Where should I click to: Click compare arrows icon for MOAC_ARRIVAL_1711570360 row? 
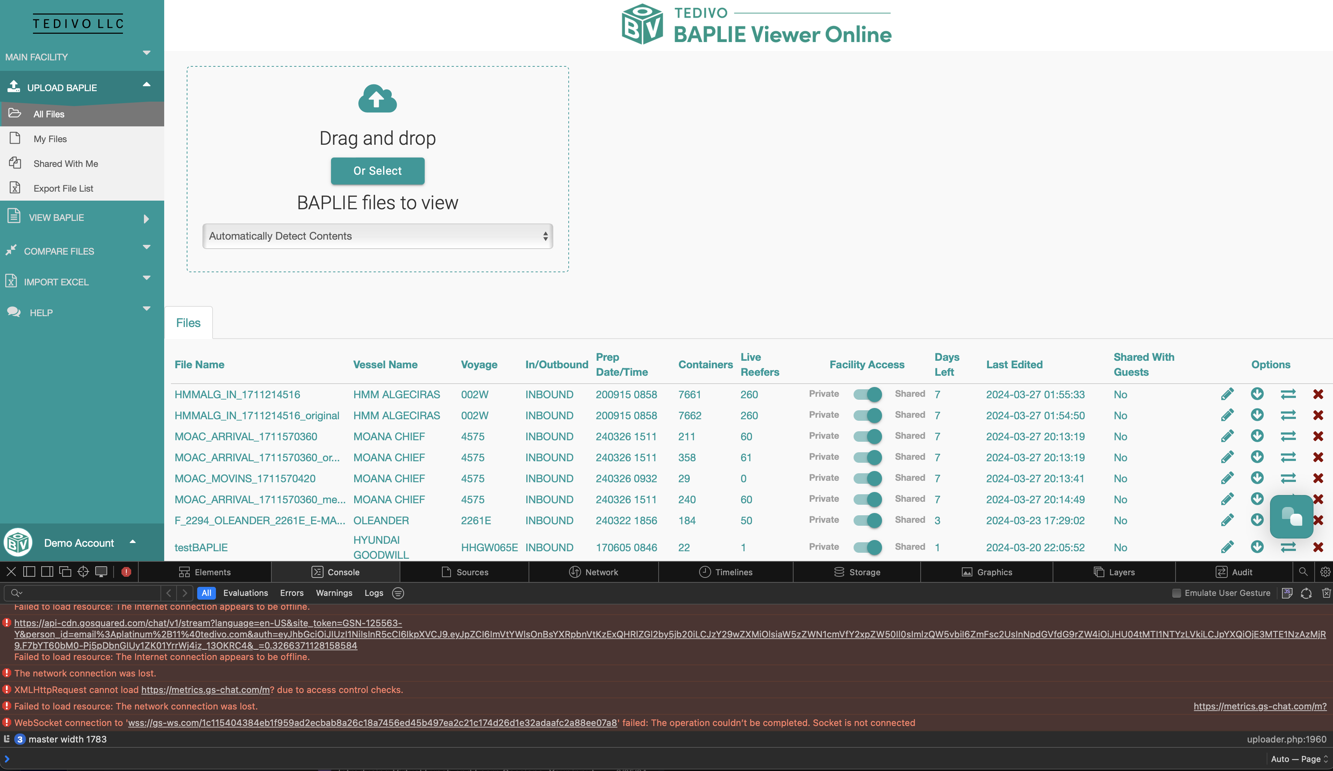click(1288, 436)
